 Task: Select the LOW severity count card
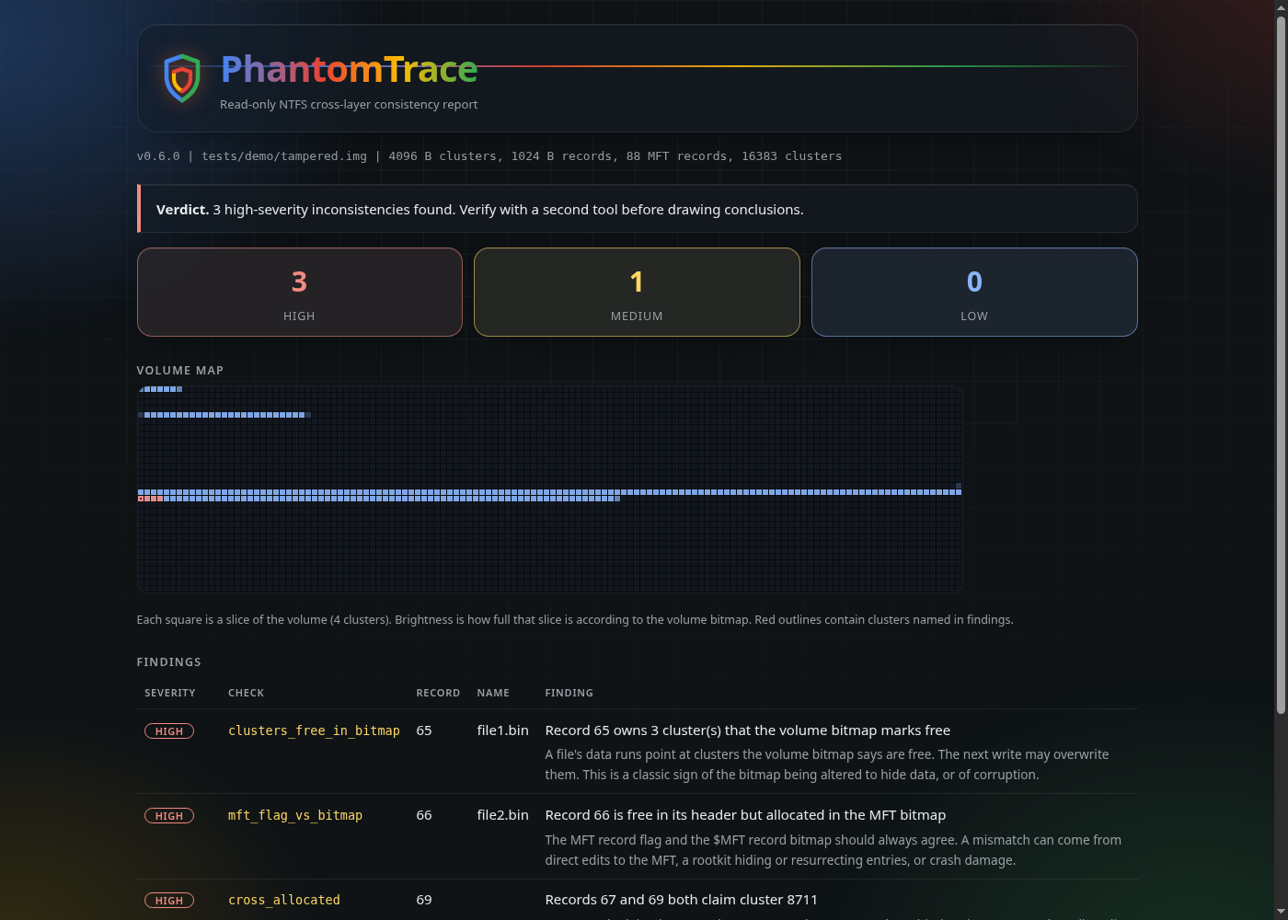click(974, 292)
